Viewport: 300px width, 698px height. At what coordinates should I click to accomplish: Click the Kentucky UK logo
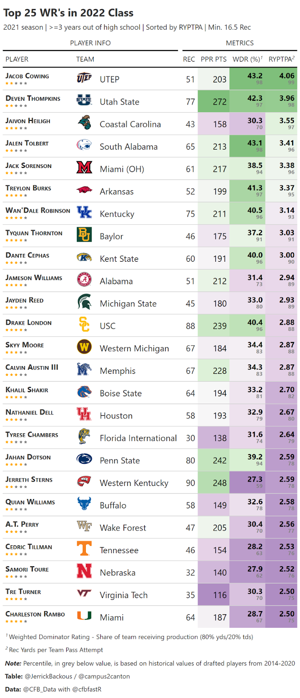pos(84,213)
